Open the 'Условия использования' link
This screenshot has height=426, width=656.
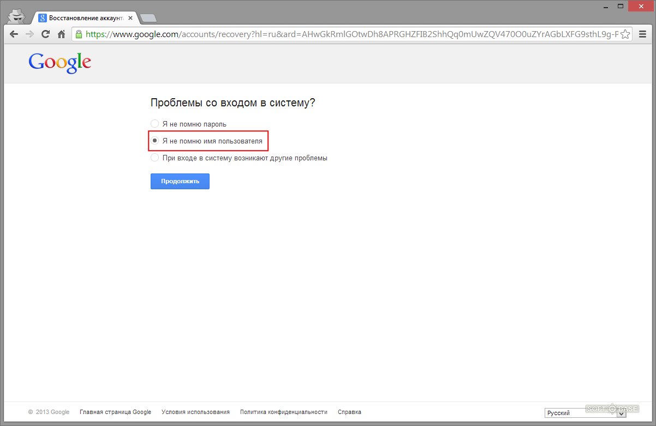pyautogui.click(x=196, y=412)
